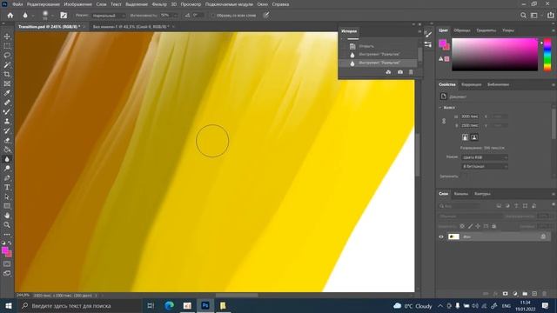557x313 pixels.
Task: Select the Rectangular Marquee tool
Action: [7, 46]
